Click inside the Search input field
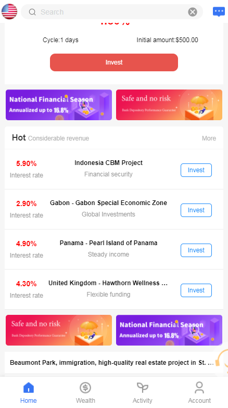The image size is (228, 408). (112, 12)
